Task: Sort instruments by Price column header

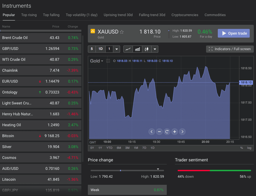Action: click(56, 27)
